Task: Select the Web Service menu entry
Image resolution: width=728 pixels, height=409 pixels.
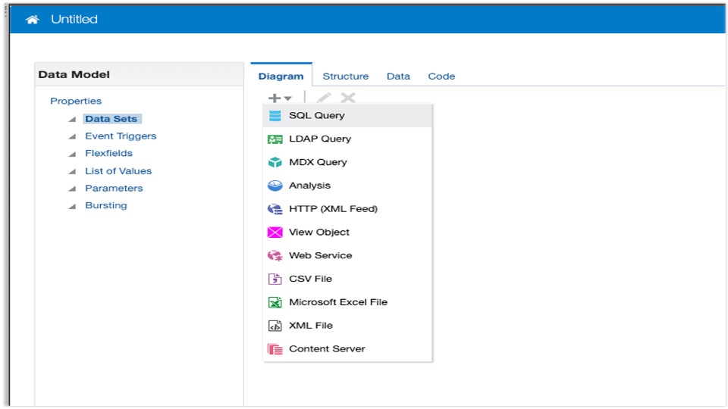Action: (347, 255)
